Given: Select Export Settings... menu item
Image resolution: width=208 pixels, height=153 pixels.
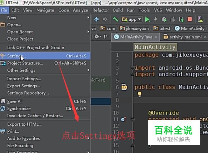Looking at the screenshot, I should pyautogui.click(x=45, y=86).
